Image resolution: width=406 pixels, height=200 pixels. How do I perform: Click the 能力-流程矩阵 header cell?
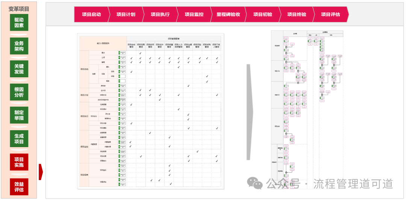103,44
